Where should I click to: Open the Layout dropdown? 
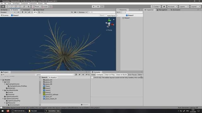(x=195, y=7)
